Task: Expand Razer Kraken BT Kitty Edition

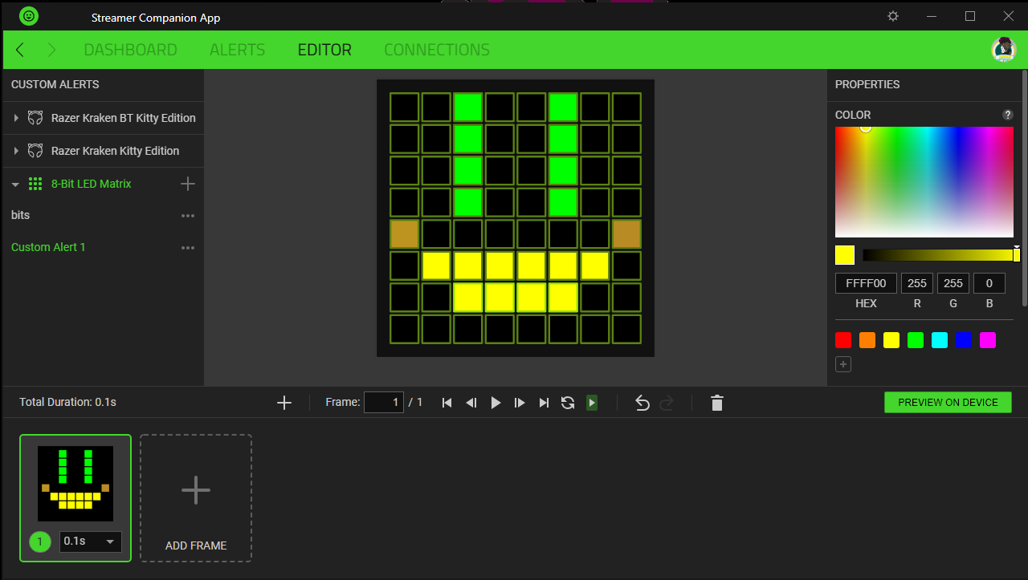Action: tap(16, 118)
